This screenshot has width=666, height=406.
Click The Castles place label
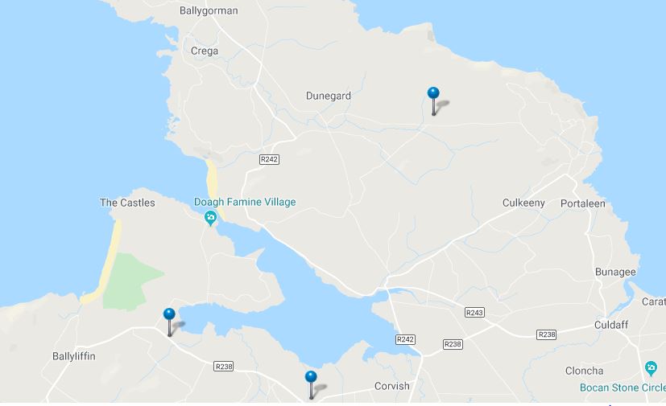tap(127, 203)
